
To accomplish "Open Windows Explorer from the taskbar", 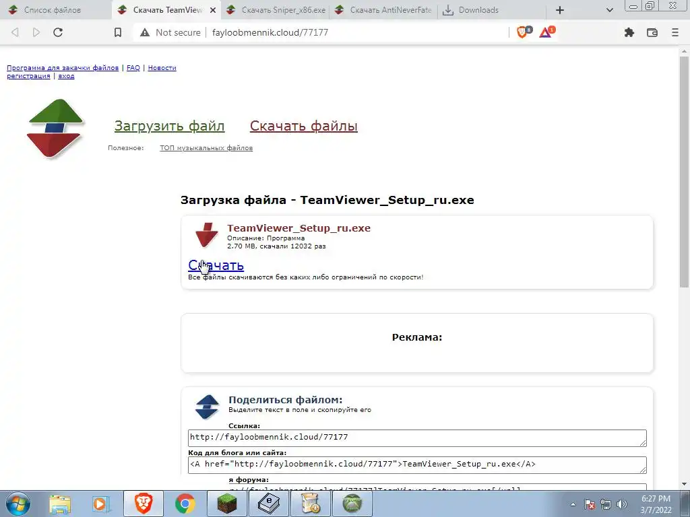I will 60,504.
